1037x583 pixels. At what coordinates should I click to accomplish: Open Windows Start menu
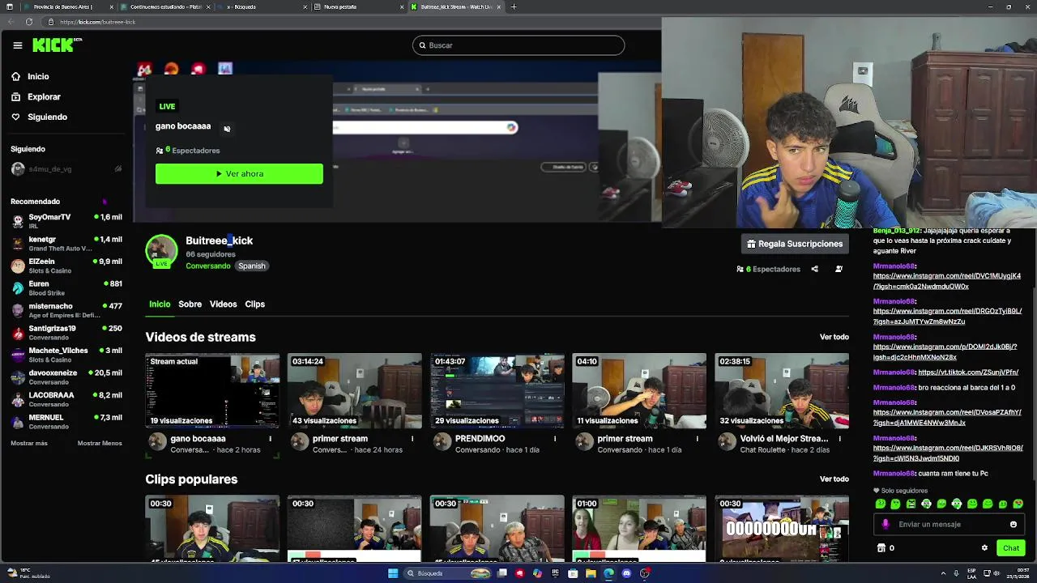point(393,573)
